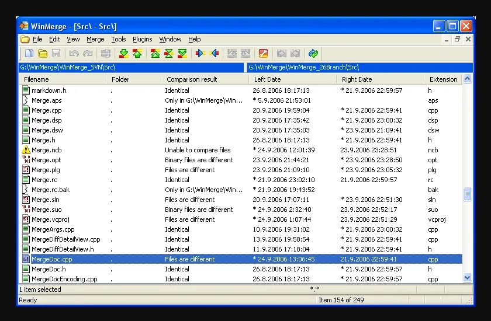Click the Undo arrow icon
The height and width of the screenshot is (321, 491).
pyautogui.click(x=74, y=54)
